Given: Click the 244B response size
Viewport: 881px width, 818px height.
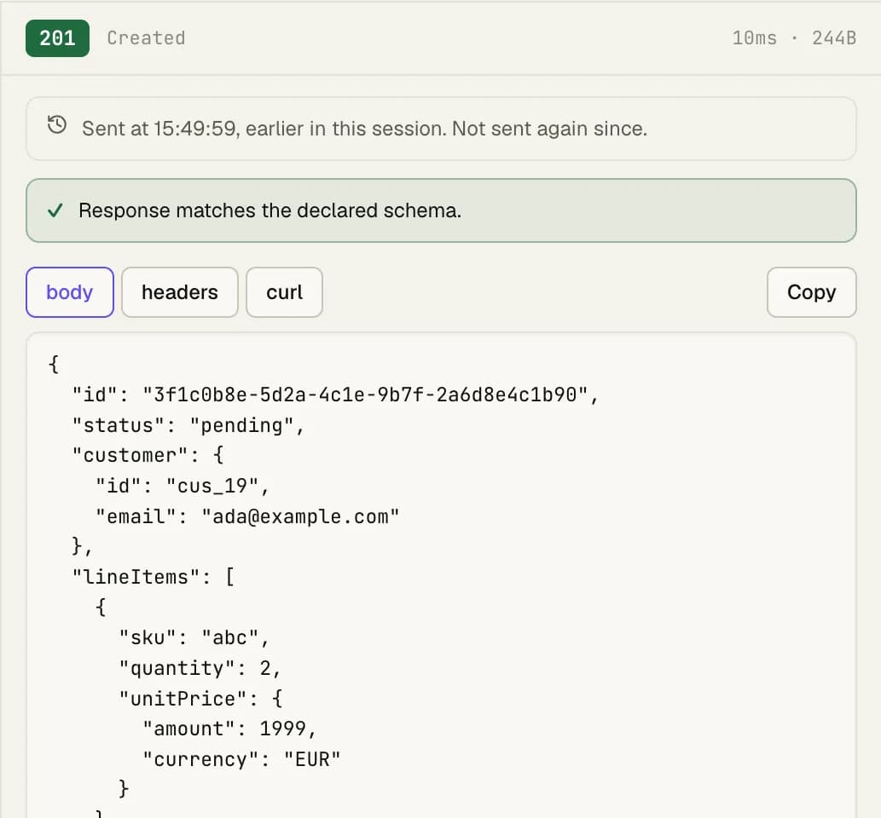Looking at the screenshot, I should (834, 38).
